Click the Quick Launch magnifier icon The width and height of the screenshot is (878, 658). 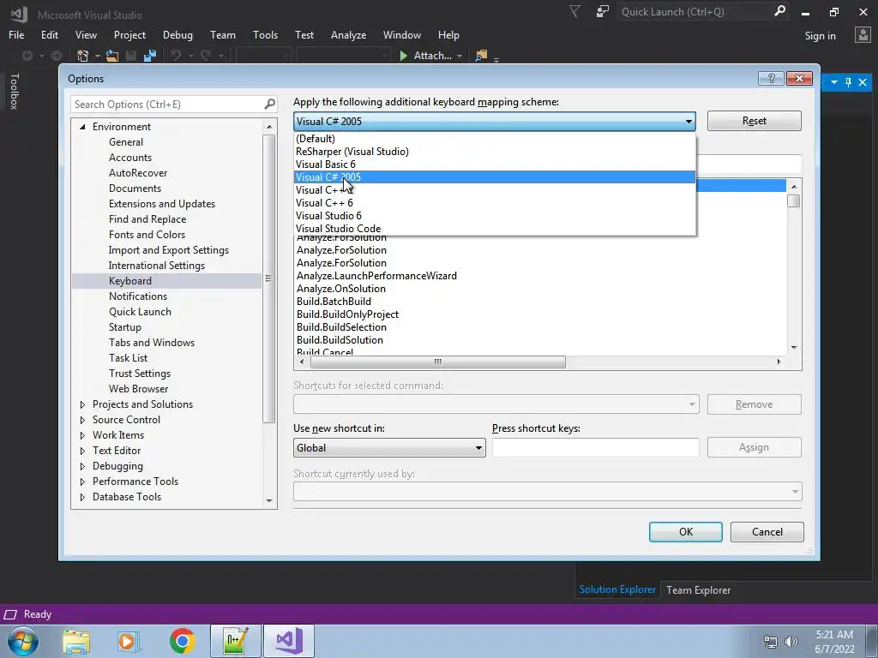(779, 11)
